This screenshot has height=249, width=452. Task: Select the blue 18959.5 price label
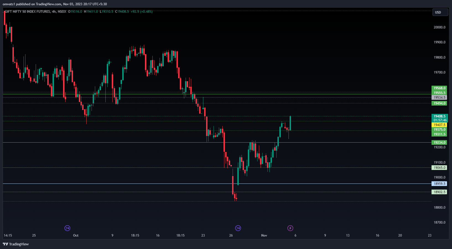(440, 184)
